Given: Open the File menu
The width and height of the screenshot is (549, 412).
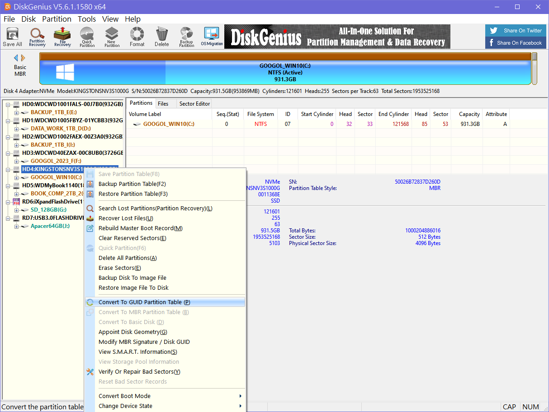Looking at the screenshot, I should (9, 19).
